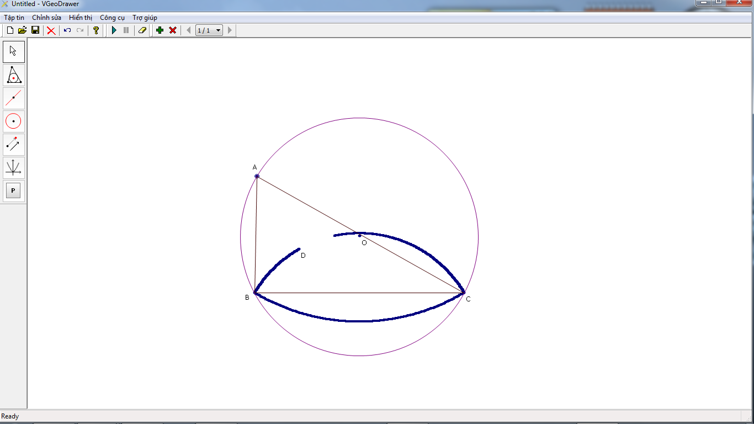Remove the page with the red cross icon
Image resolution: width=754 pixels, height=424 pixels.
[173, 30]
